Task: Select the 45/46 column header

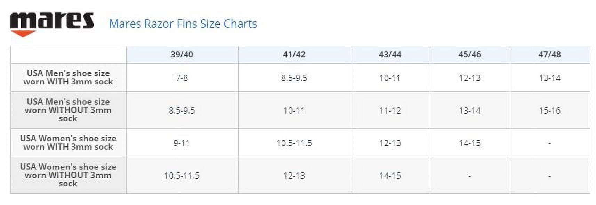Action: point(470,55)
